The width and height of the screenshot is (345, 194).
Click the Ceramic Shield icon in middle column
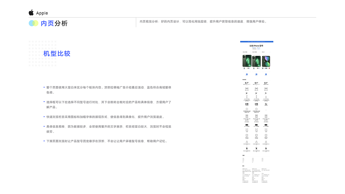256,135
